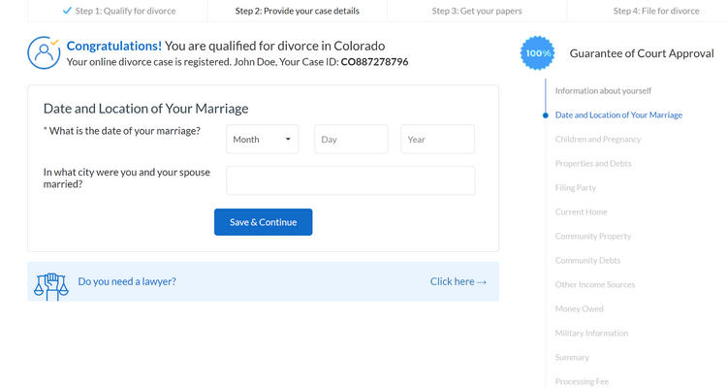The width and height of the screenshot is (727, 389).
Task: Click the user profile avatar icon
Action: pyautogui.click(x=44, y=52)
